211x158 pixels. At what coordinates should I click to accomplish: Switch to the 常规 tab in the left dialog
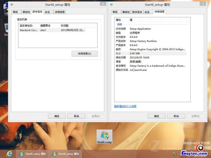point(16,12)
